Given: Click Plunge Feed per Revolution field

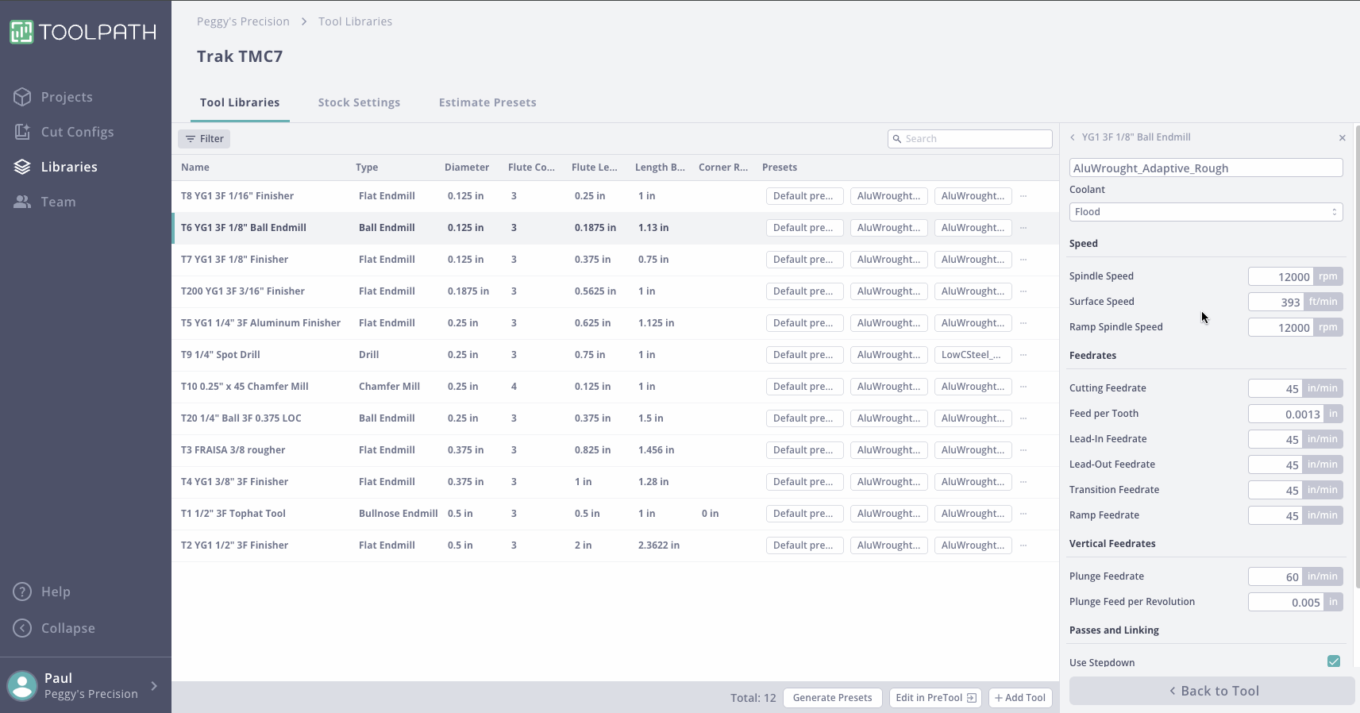Looking at the screenshot, I should pos(1286,602).
